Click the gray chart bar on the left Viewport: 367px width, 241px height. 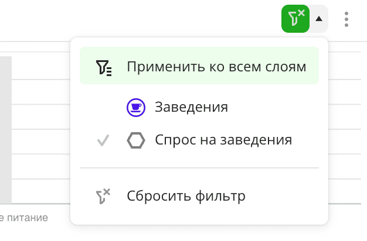click(5, 129)
